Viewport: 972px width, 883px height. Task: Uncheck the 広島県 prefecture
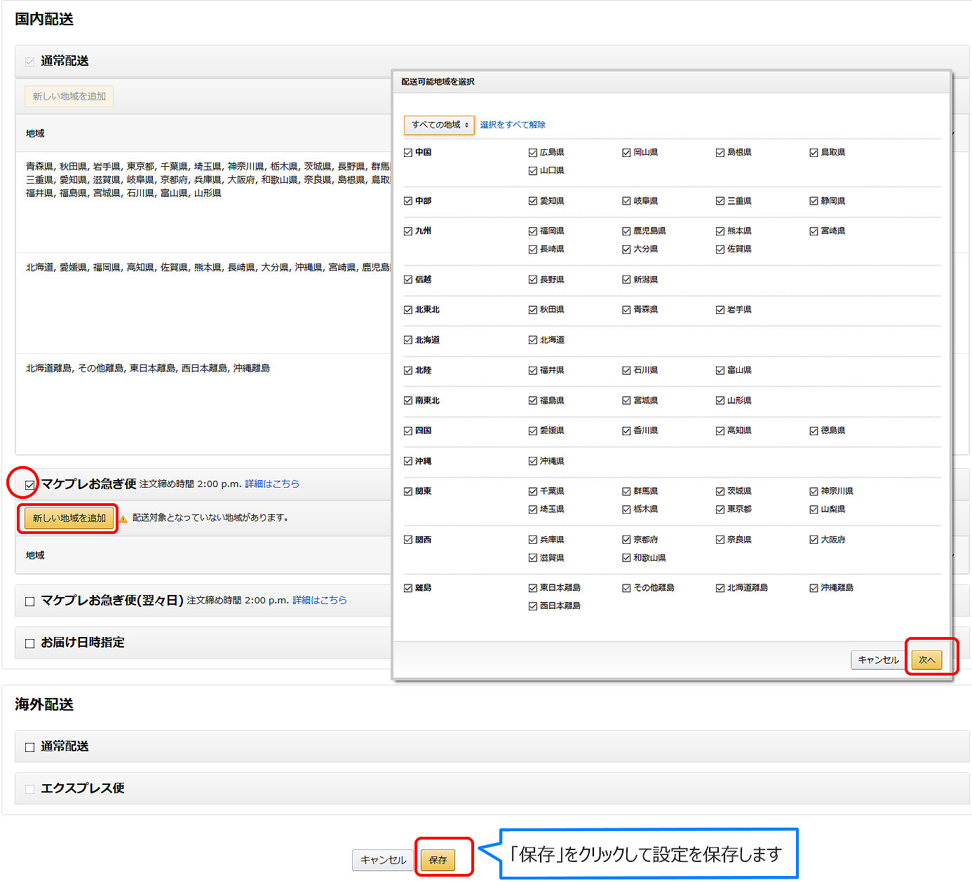point(533,153)
